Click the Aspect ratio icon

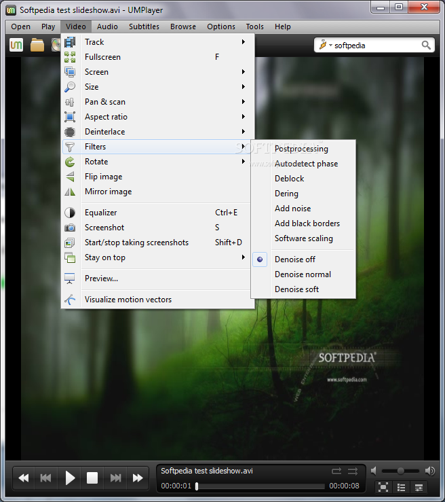(70, 117)
